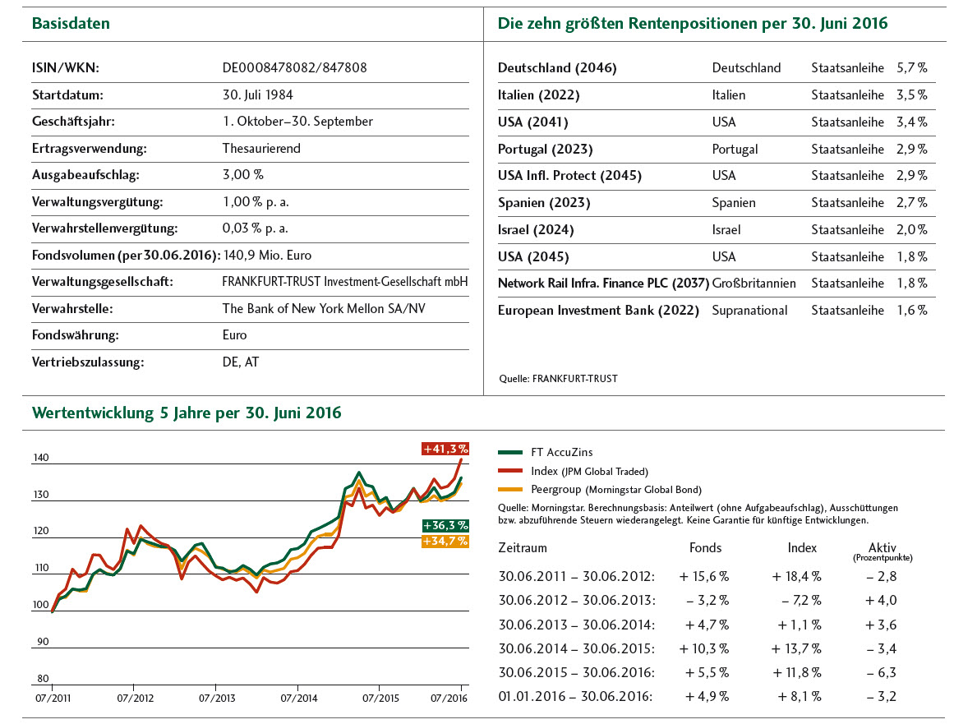Click the orange Peergroup legend line
Screen dimensions: 954x724
[510, 490]
